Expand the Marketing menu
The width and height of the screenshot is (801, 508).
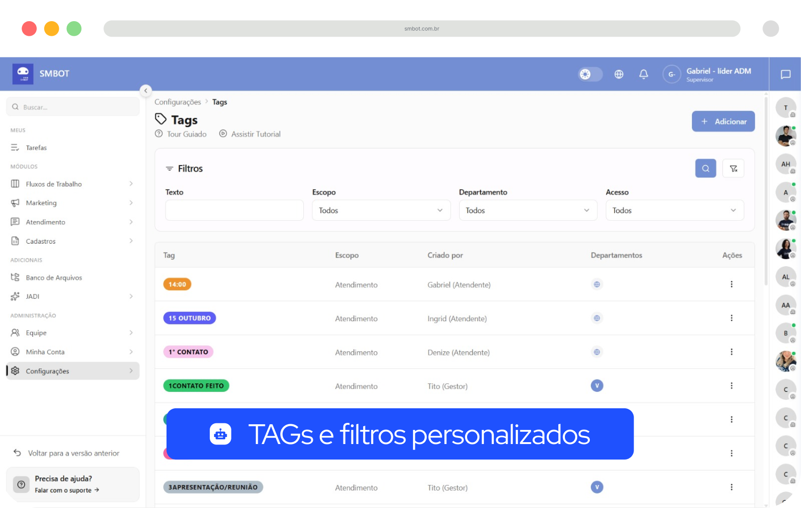coord(72,203)
